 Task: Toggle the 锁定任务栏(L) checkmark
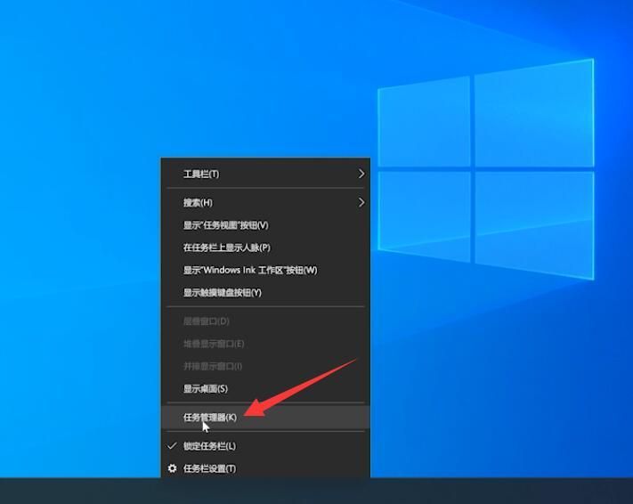click(172, 446)
